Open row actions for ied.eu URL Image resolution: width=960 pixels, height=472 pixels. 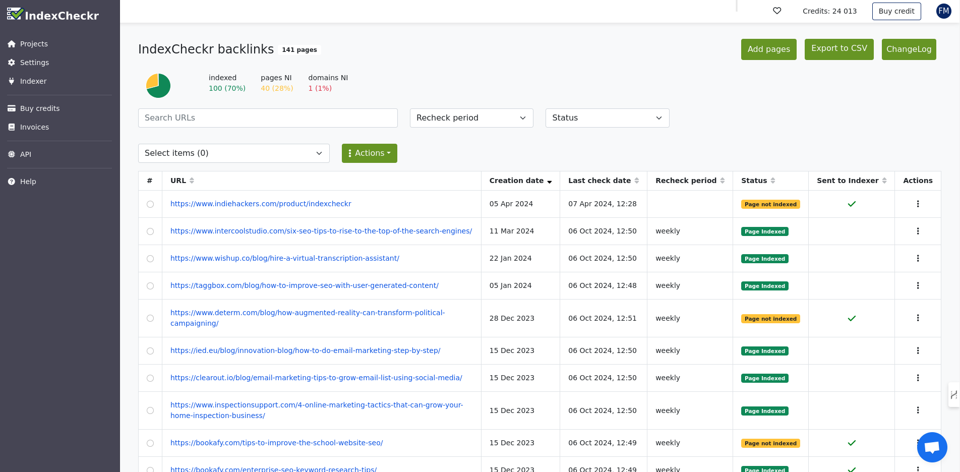pos(918,350)
